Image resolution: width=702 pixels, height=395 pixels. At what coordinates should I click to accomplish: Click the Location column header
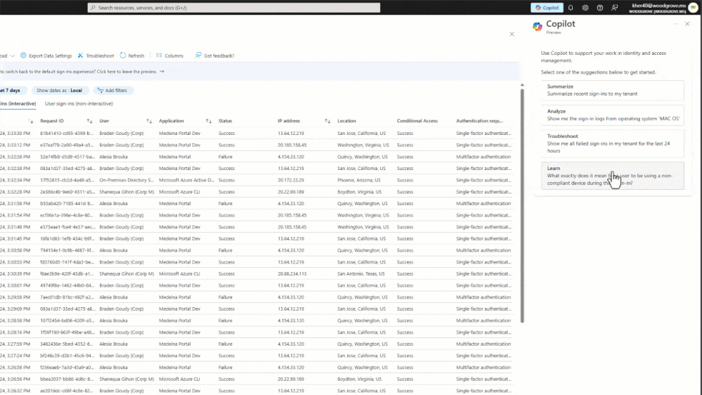coord(346,121)
